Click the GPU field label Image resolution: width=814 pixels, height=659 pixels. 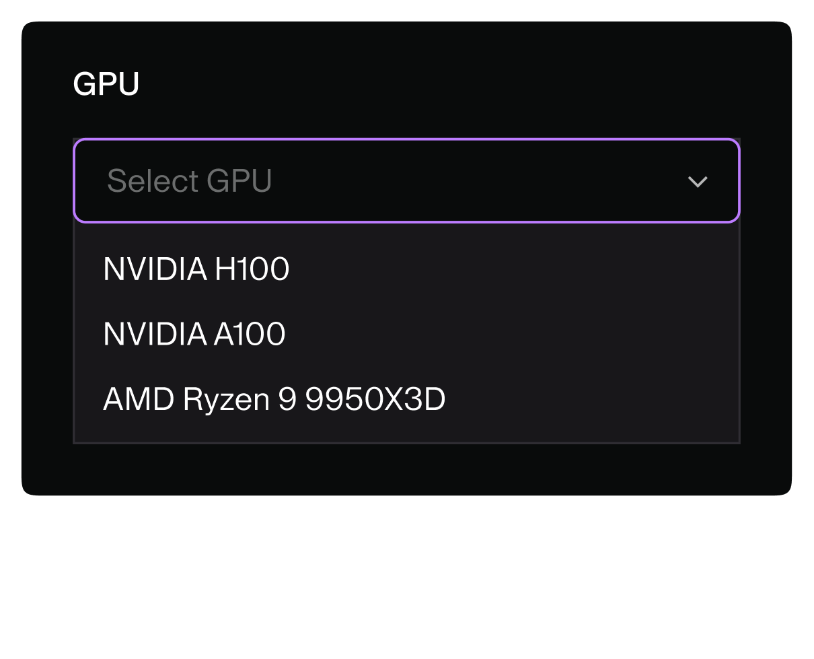(106, 84)
